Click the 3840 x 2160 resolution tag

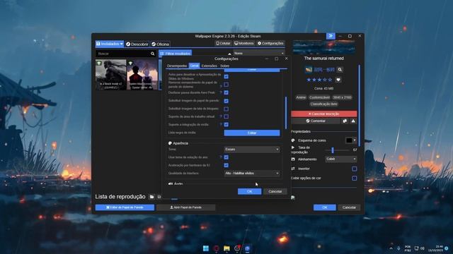342,97
